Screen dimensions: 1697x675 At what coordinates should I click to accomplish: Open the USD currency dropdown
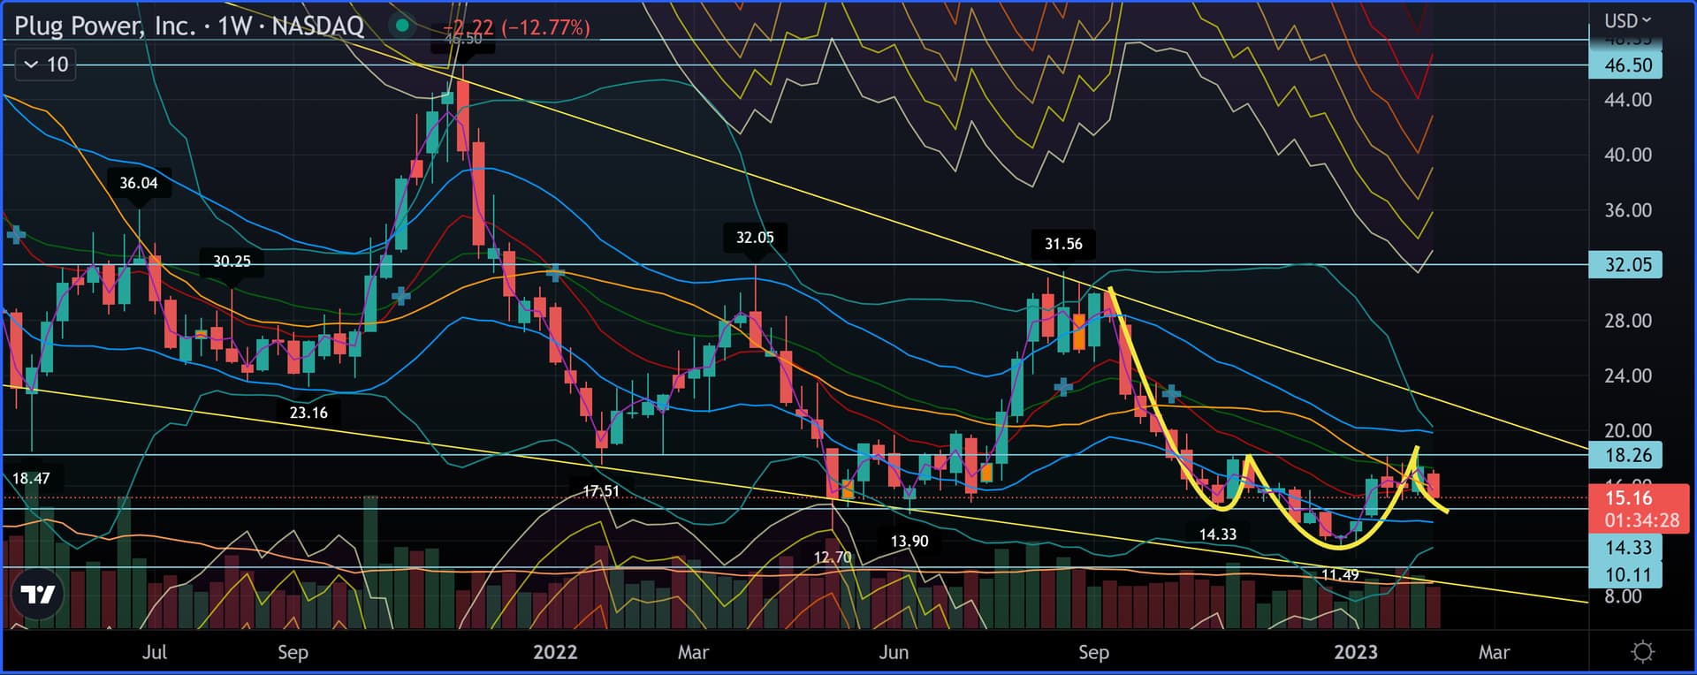[1627, 20]
